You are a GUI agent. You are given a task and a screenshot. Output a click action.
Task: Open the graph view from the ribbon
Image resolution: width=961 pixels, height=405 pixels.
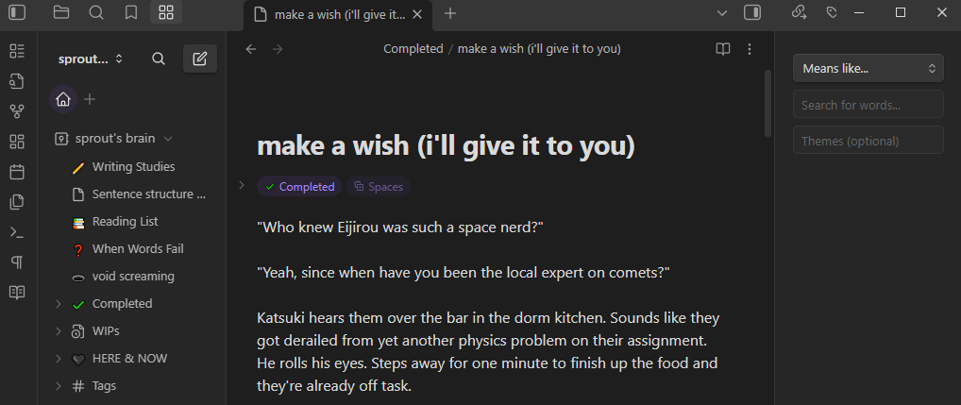16,111
